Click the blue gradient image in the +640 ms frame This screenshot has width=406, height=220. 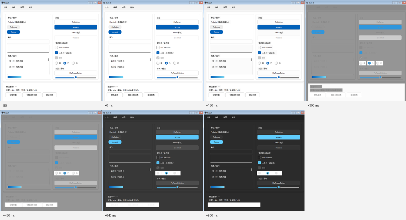tap(116, 187)
